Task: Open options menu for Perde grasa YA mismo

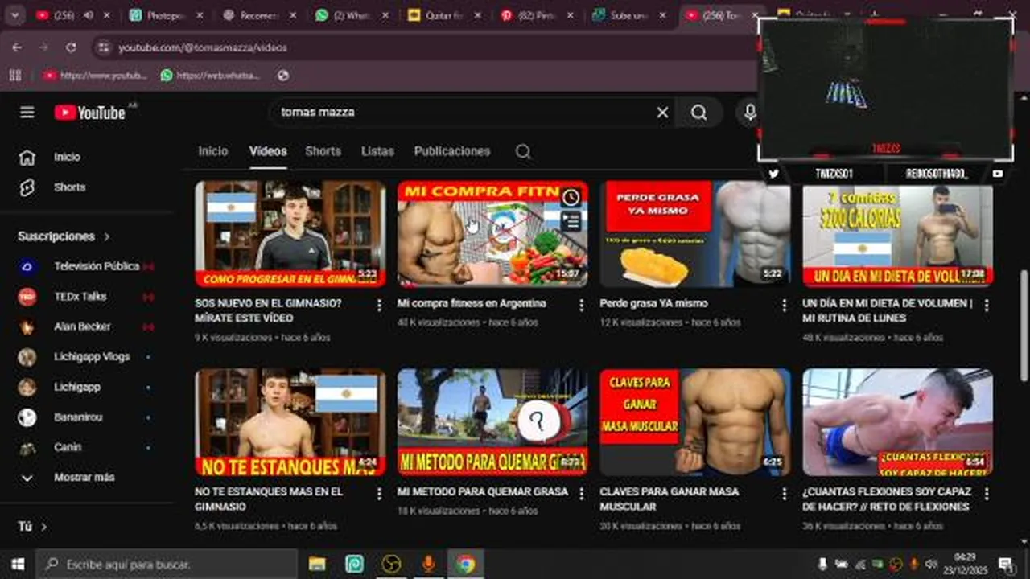Action: pyautogui.click(x=784, y=305)
